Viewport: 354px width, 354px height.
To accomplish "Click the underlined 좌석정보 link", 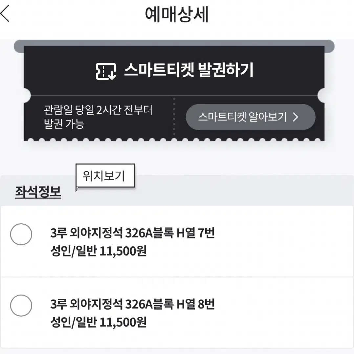I will point(38,192).
